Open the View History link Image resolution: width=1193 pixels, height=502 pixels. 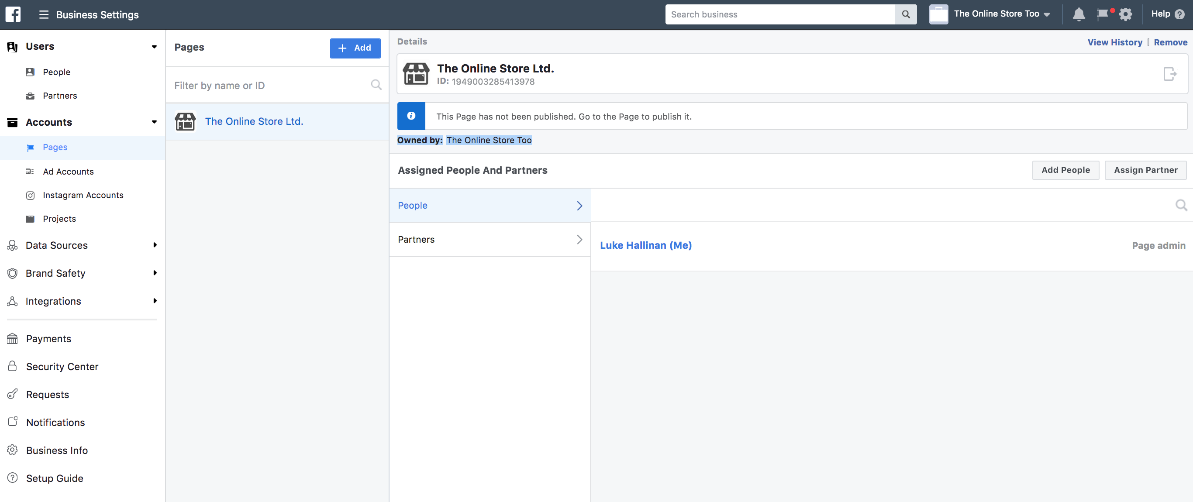[1115, 42]
